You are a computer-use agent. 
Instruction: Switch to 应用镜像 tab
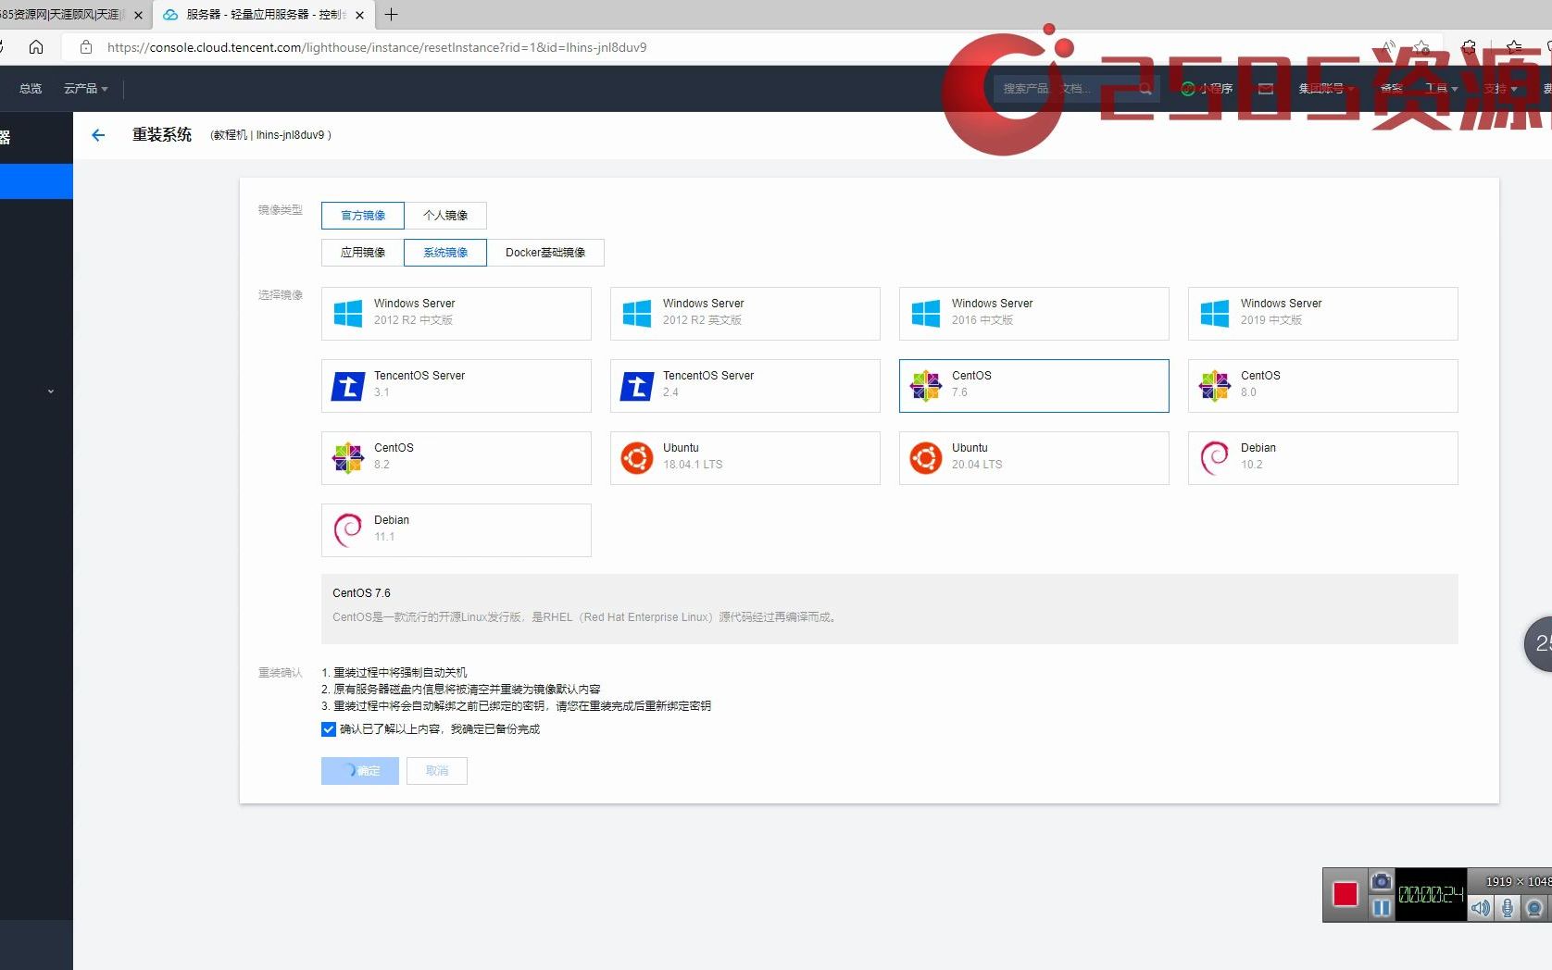coord(363,253)
